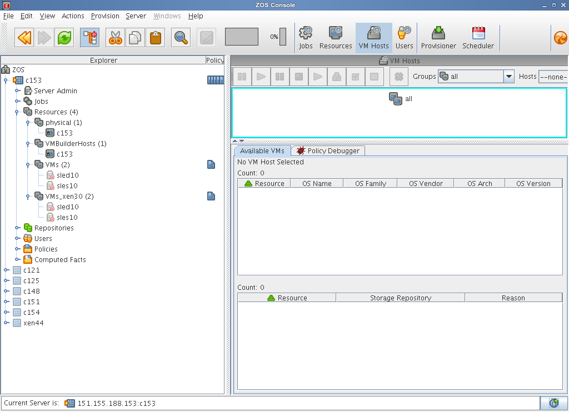
Task: Toggle the Explorer tree panel button
Action: pyautogui.click(x=89, y=38)
